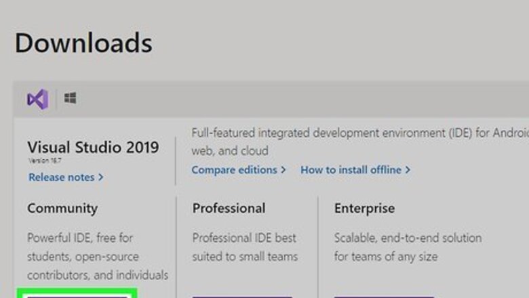Image resolution: width=529 pixels, height=298 pixels.
Task: Click the 'Scalable, end-to-end solution' description
Action: click(408, 247)
